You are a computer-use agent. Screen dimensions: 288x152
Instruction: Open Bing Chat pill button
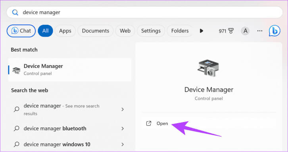(x=21, y=31)
